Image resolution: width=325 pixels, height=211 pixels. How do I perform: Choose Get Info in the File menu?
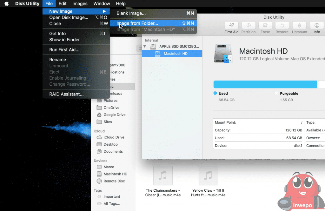76,34
